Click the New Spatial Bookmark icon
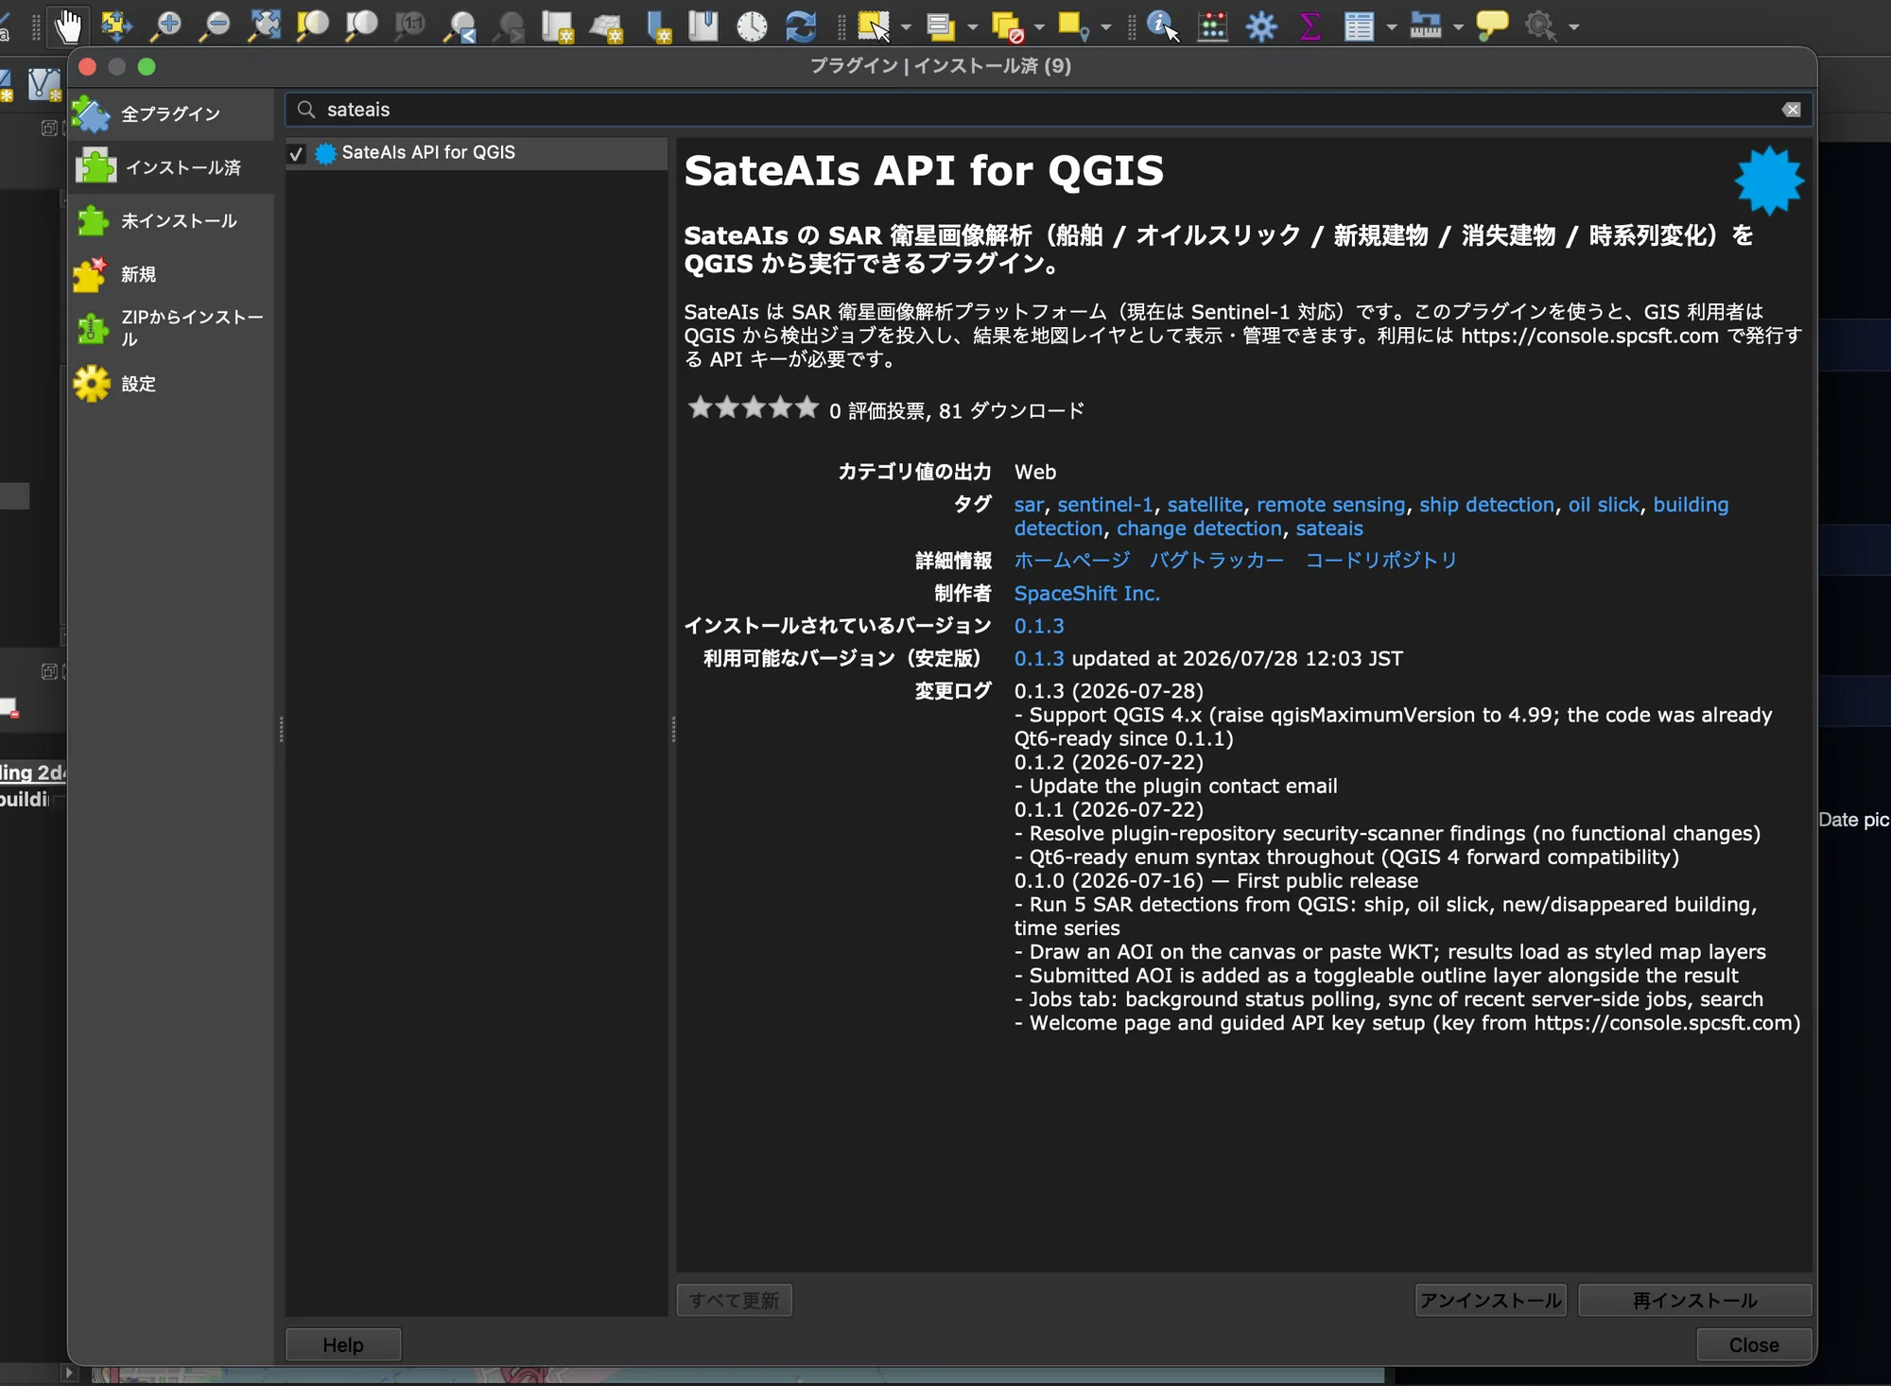Image resolution: width=1891 pixels, height=1386 pixels. 658,26
